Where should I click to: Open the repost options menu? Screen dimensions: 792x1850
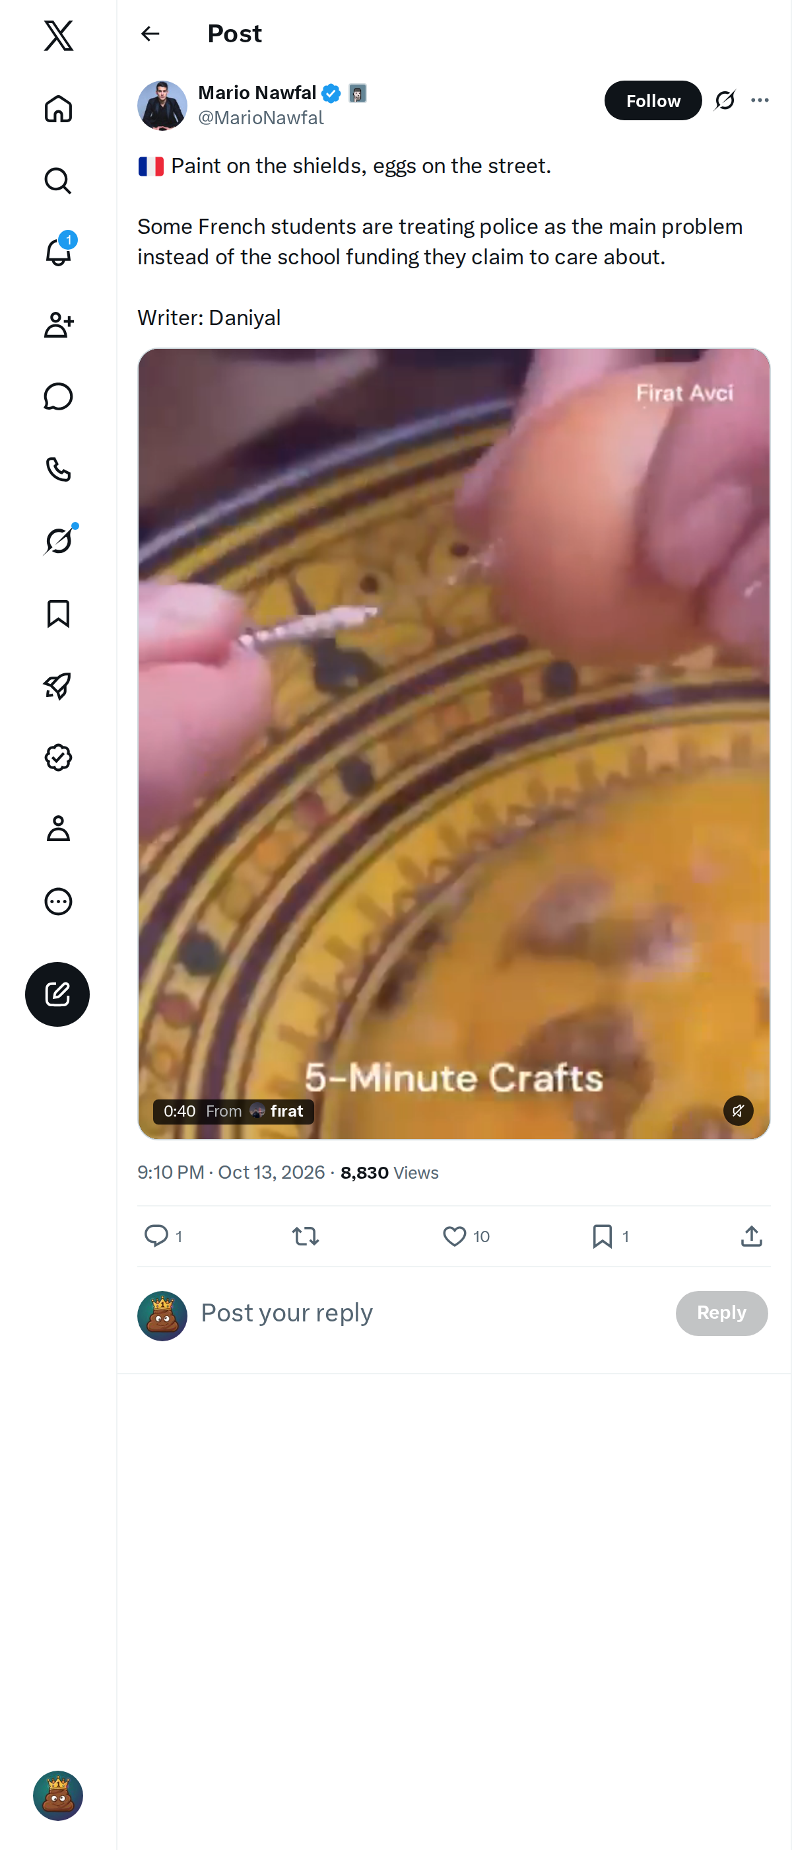coord(306,1236)
